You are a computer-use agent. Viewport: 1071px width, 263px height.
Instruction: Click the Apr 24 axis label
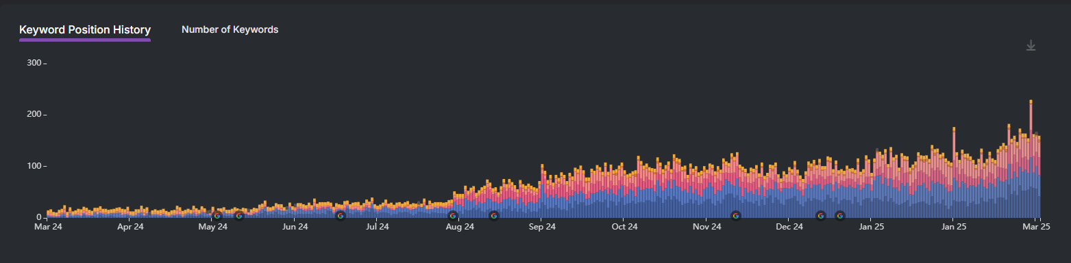point(130,226)
